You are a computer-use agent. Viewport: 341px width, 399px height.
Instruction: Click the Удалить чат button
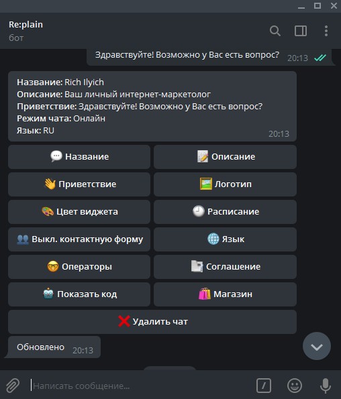pos(152,322)
